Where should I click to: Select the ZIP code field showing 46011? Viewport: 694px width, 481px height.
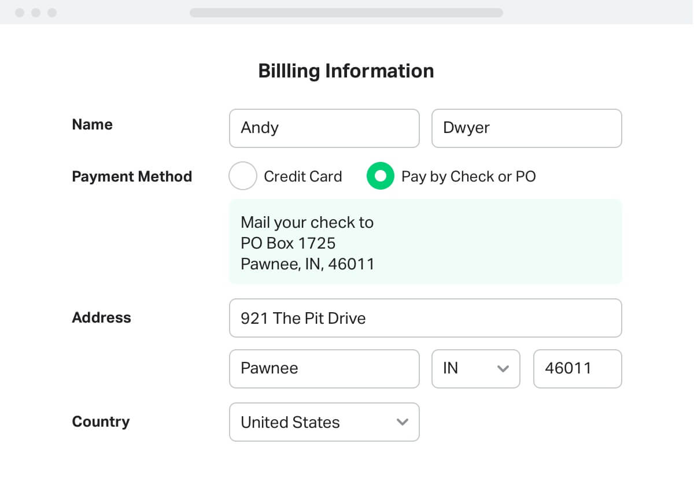coord(577,369)
